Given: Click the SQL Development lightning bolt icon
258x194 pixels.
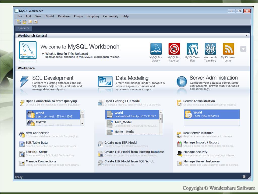Looking at the screenshot, I should (x=24, y=82).
